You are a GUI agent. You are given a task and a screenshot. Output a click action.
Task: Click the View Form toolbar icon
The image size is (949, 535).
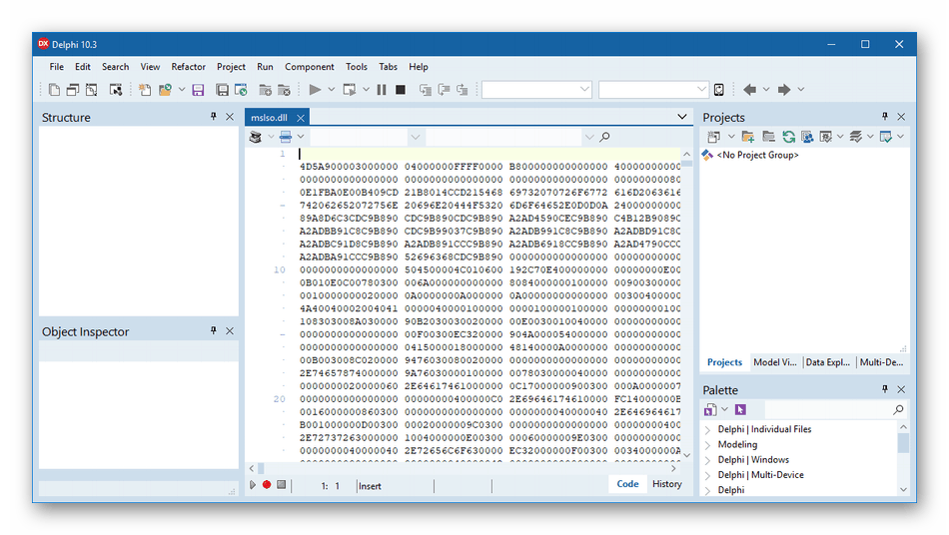coord(73,90)
